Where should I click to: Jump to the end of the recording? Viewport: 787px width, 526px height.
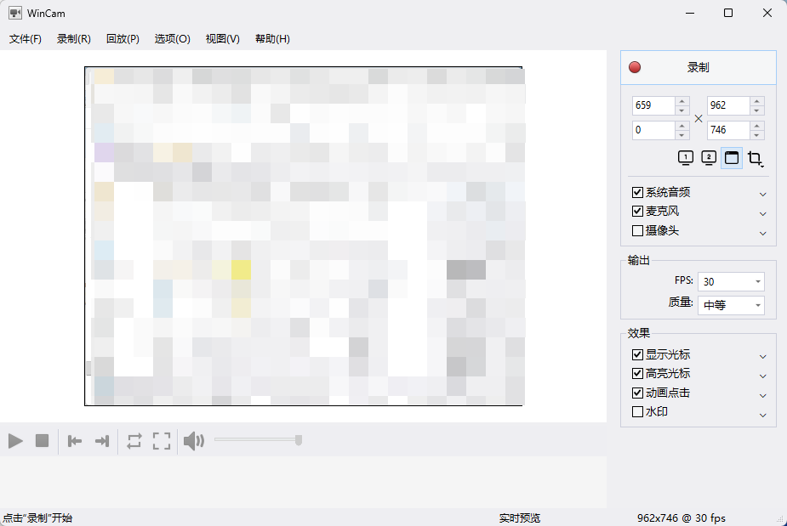[x=102, y=441]
